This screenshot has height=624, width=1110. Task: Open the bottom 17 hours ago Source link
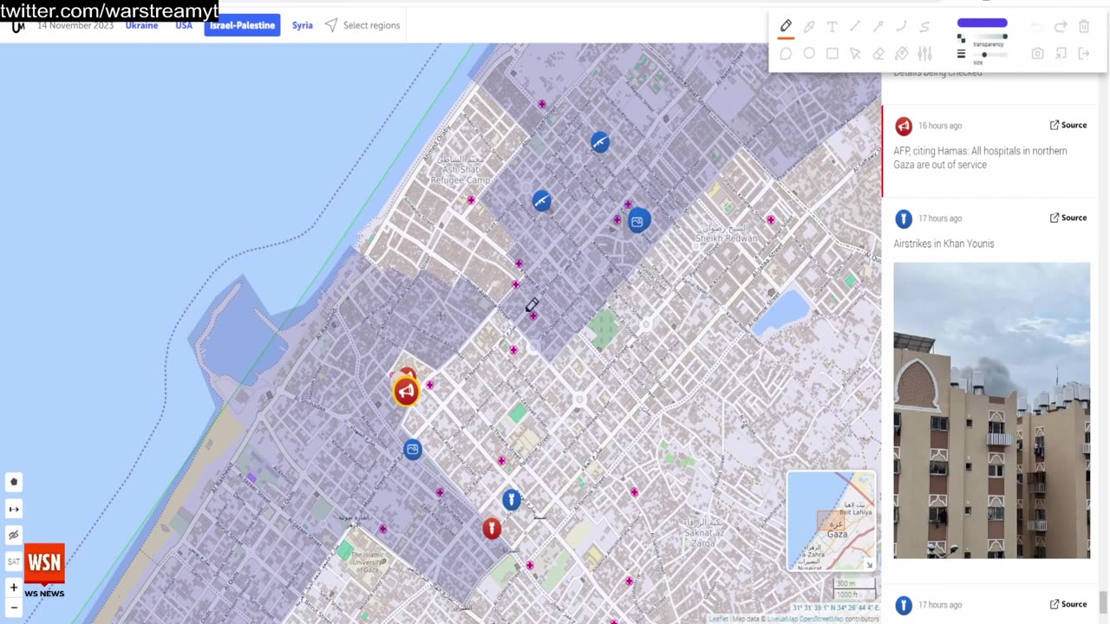1068,604
